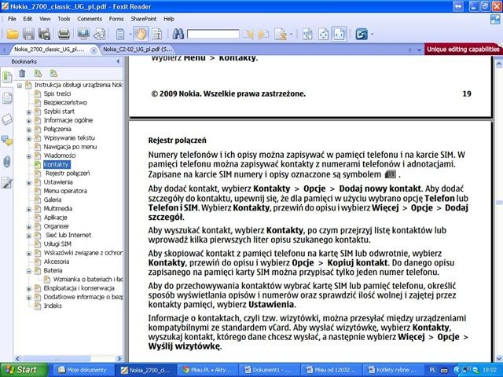
Task: Open the SharePoint menu
Action: click(x=143, y=19)
